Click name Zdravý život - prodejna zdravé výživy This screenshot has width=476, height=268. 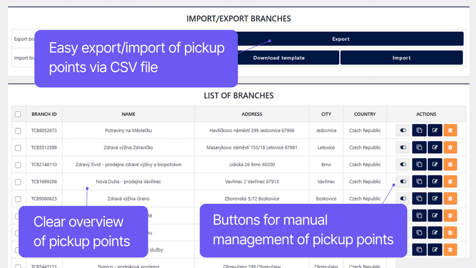tap(128, 164)
